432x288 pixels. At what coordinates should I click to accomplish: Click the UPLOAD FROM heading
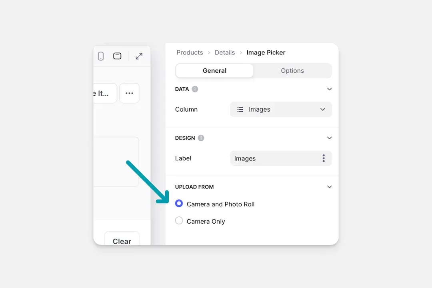(x=194, y=187)
